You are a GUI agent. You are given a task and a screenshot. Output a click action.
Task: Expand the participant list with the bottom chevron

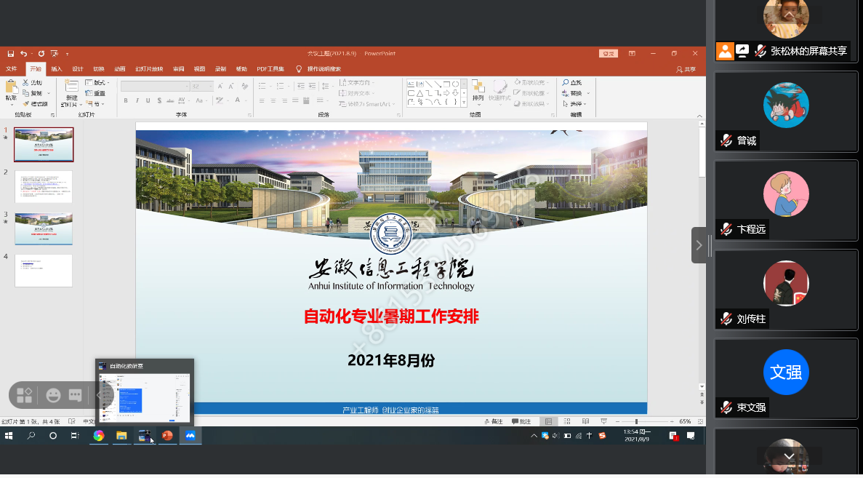click(788, 456)
